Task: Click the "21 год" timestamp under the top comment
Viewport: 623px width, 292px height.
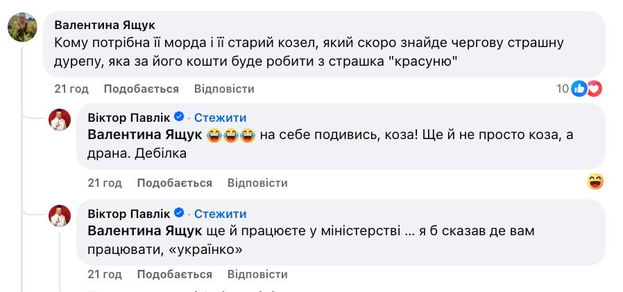Action: [71, 89]
